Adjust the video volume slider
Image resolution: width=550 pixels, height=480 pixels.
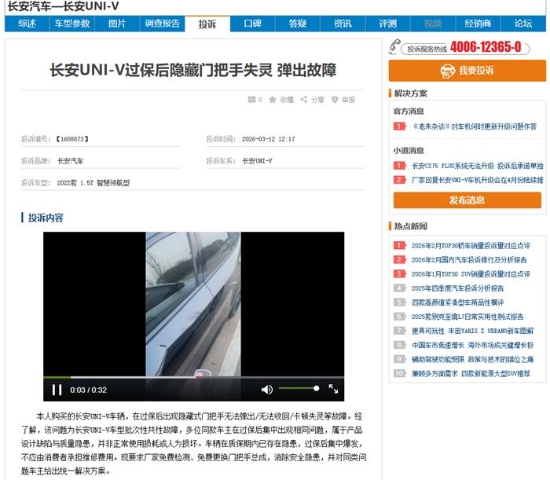(299, 389)
